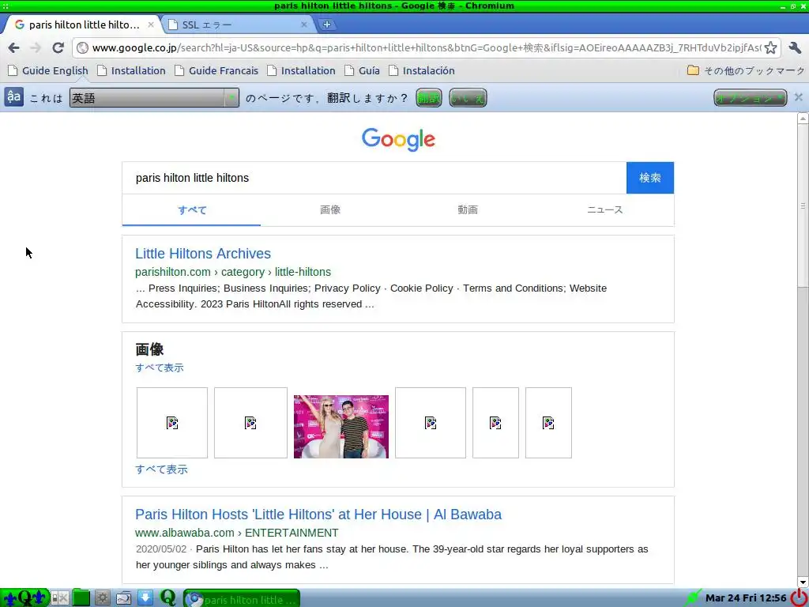Click the green translate button
809x607 pixels.
point(429,97)
